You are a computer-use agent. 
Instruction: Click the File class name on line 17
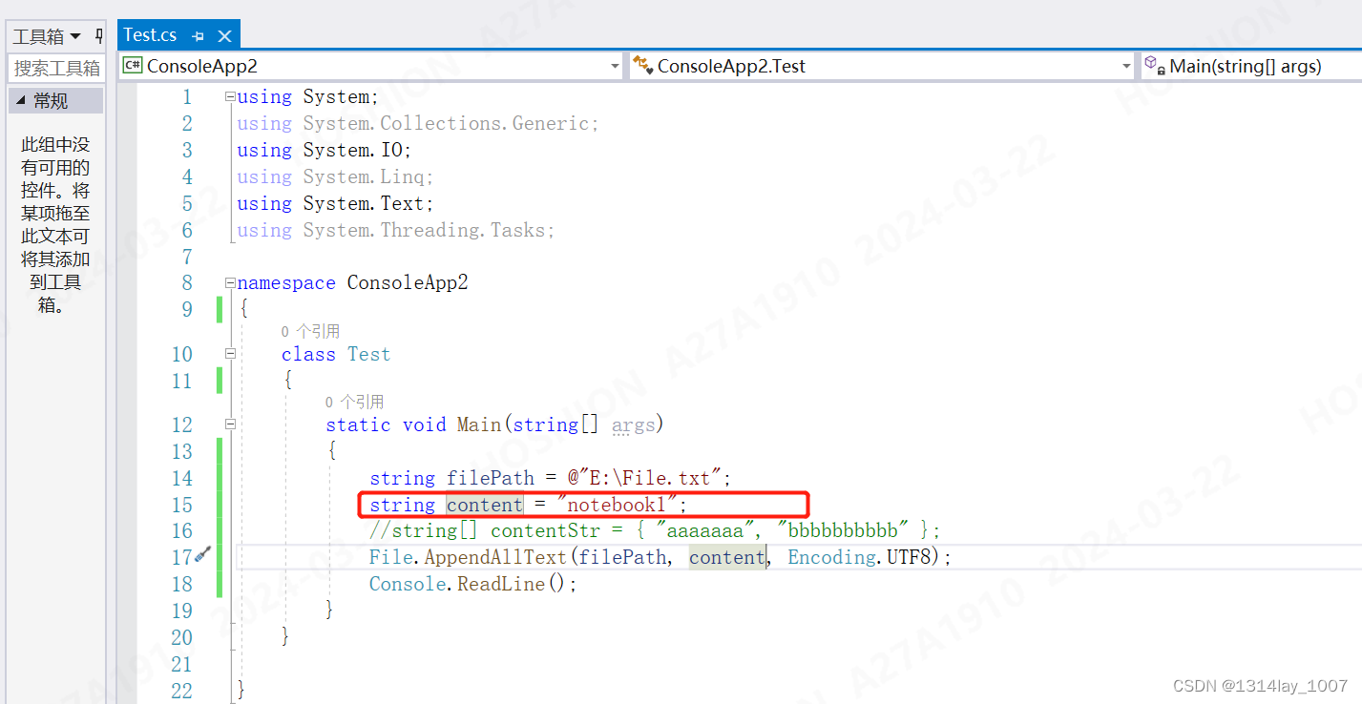[391, 557]
